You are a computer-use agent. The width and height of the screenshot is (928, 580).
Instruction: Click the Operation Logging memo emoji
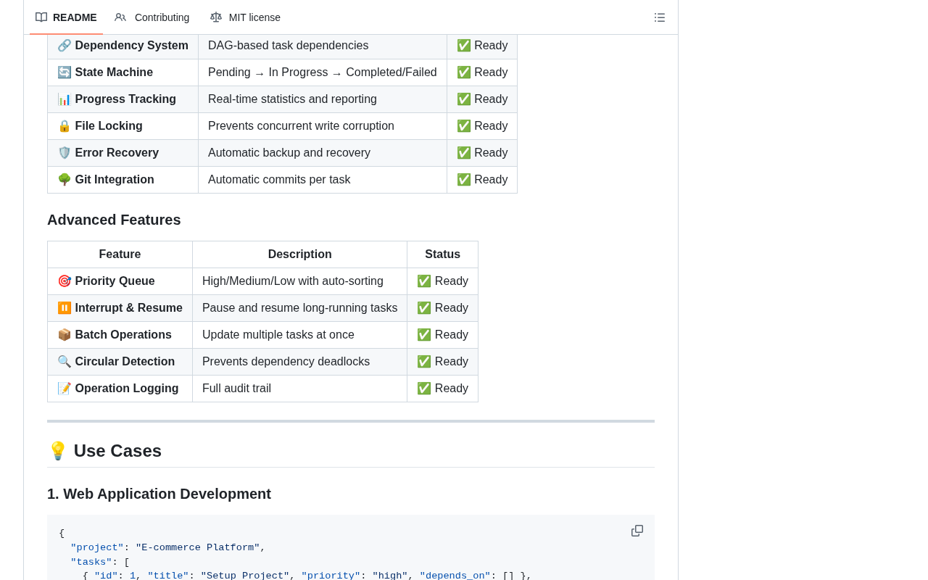[x=65, y=389]
